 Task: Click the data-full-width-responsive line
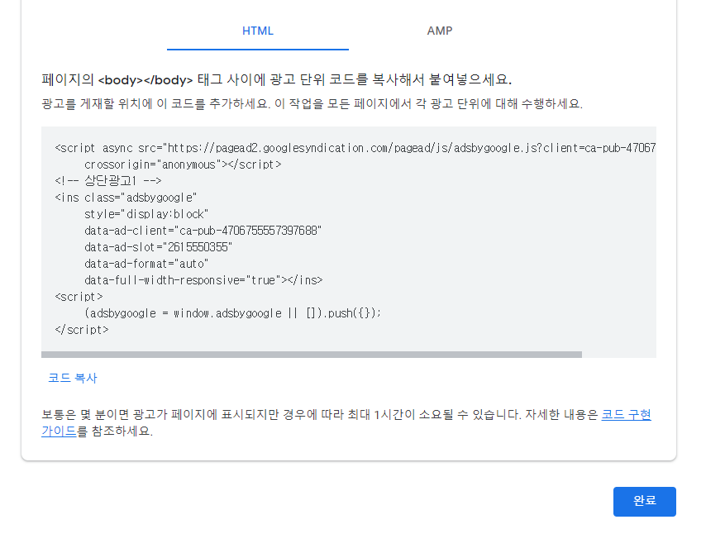pos(203,280)
